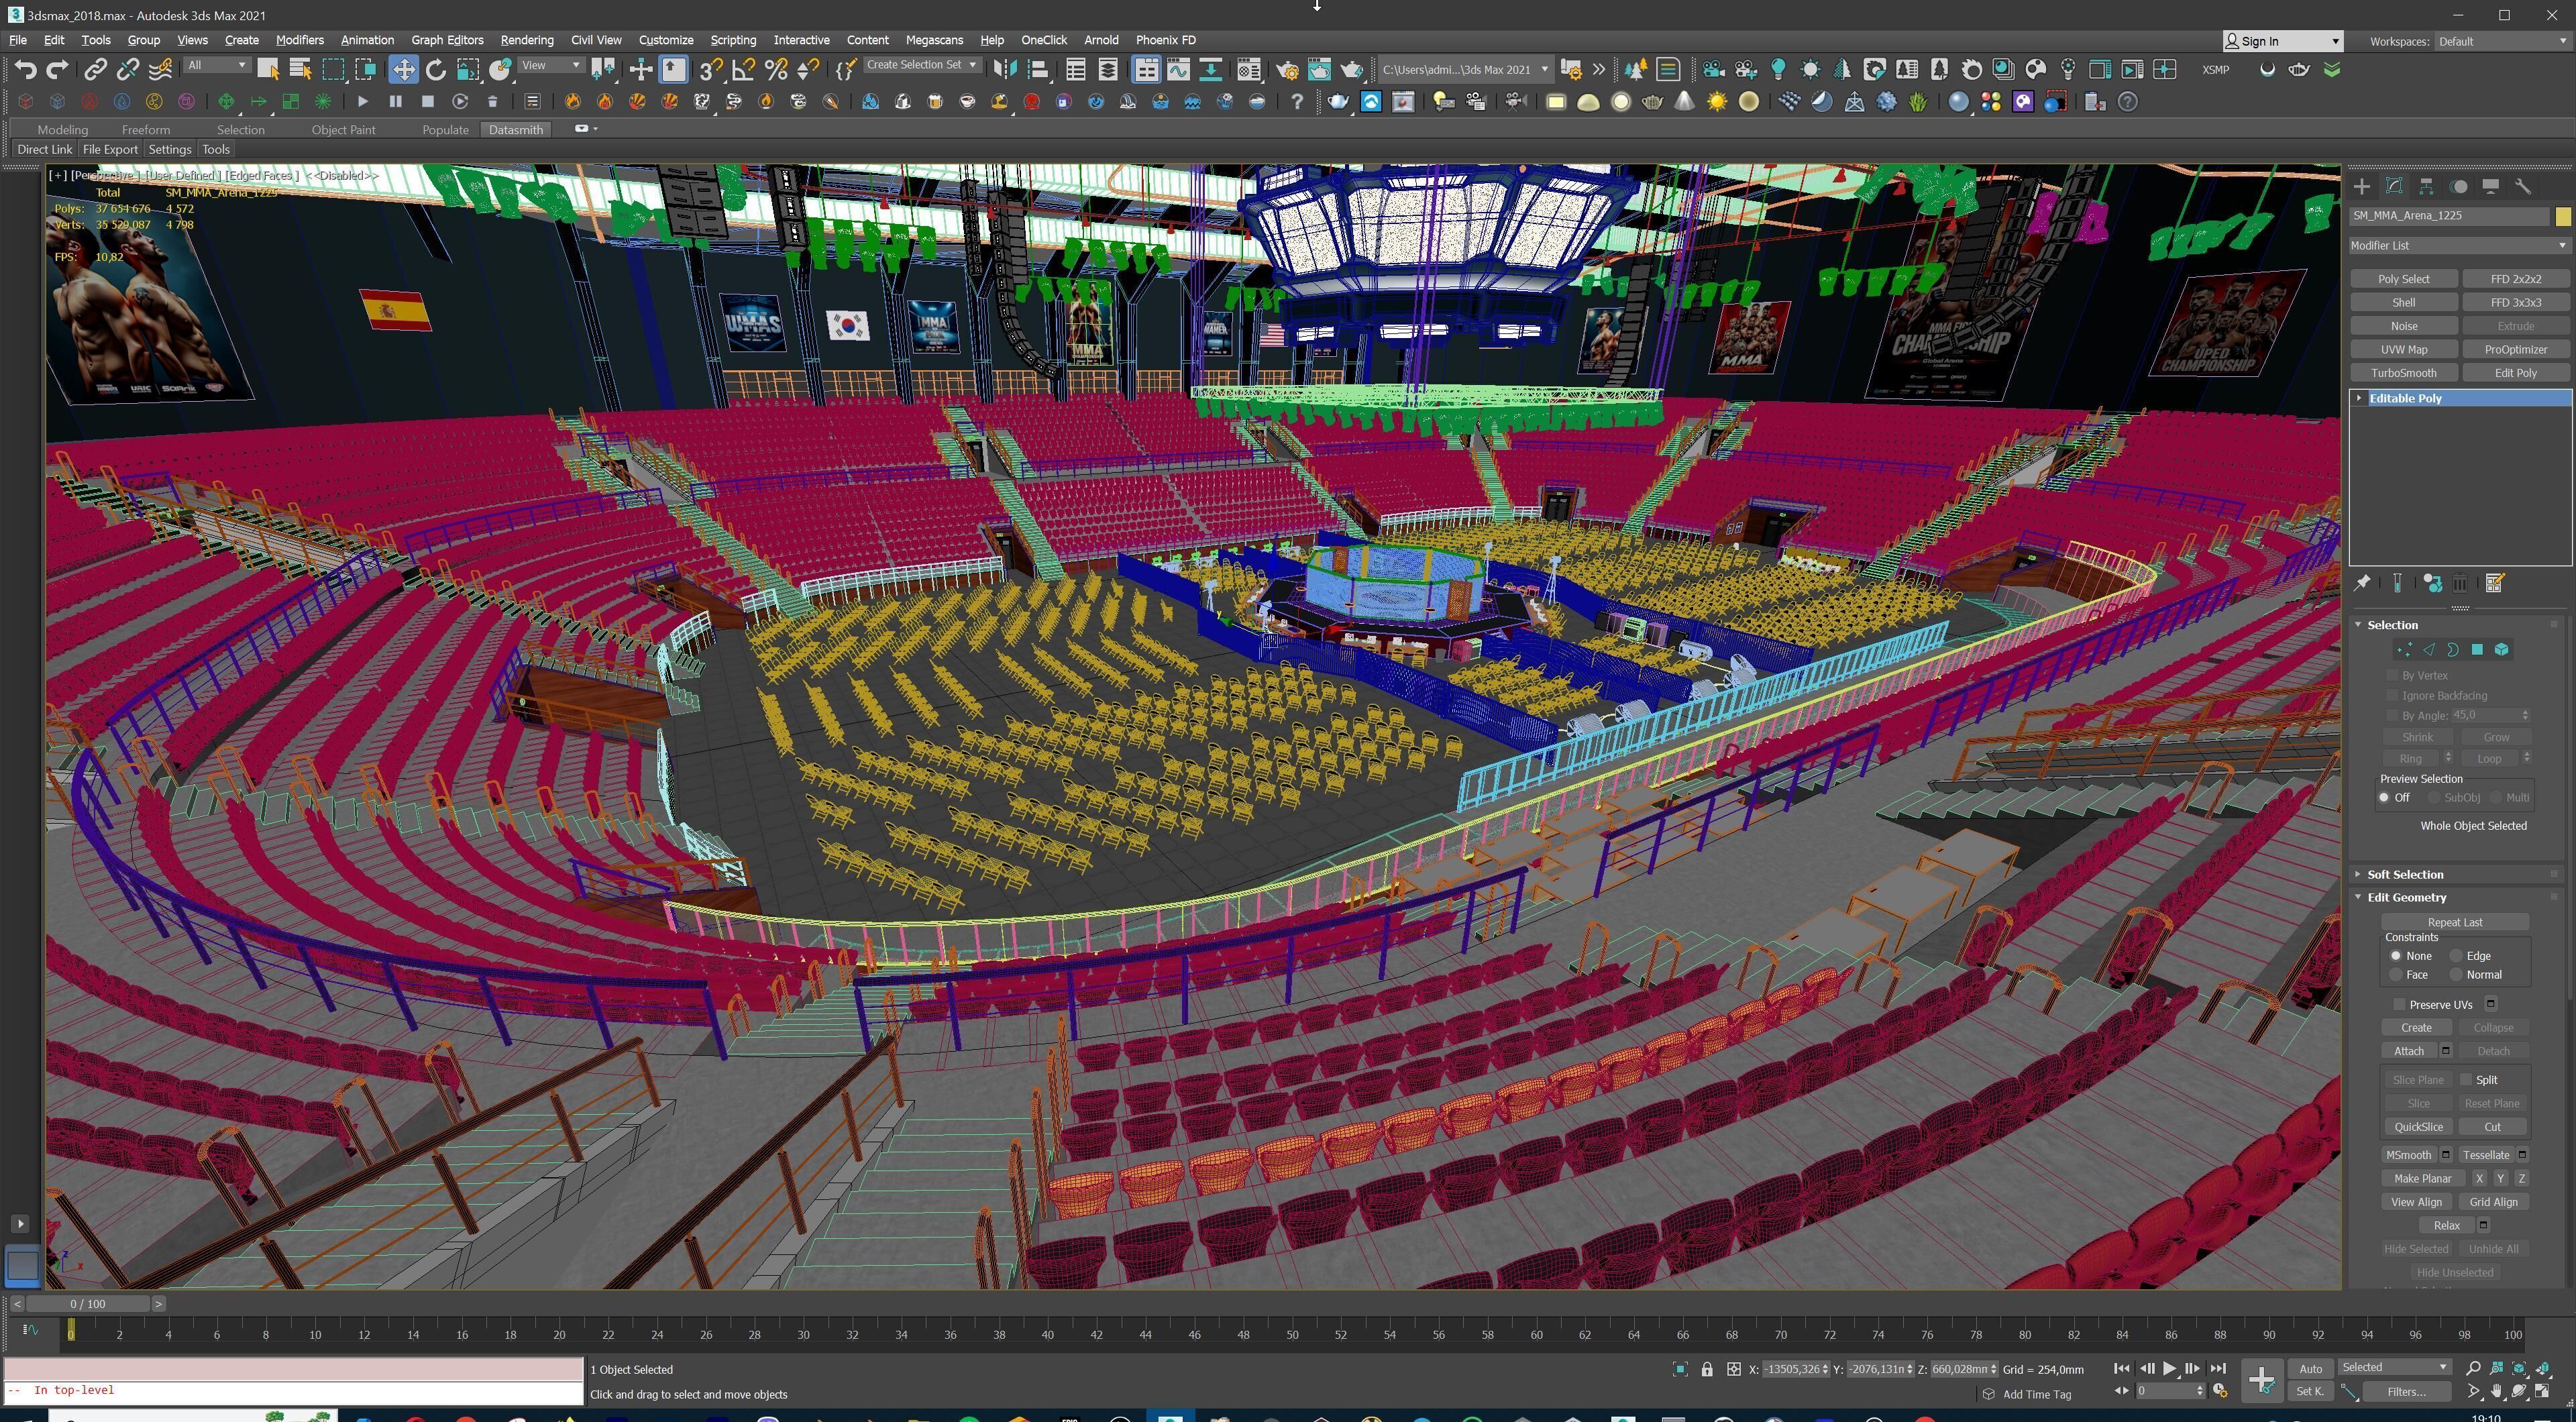Viewport: 2576px width, 1422px height.
Task: Toggle Pin Stack under the modifier stack
Action: 2362,583
